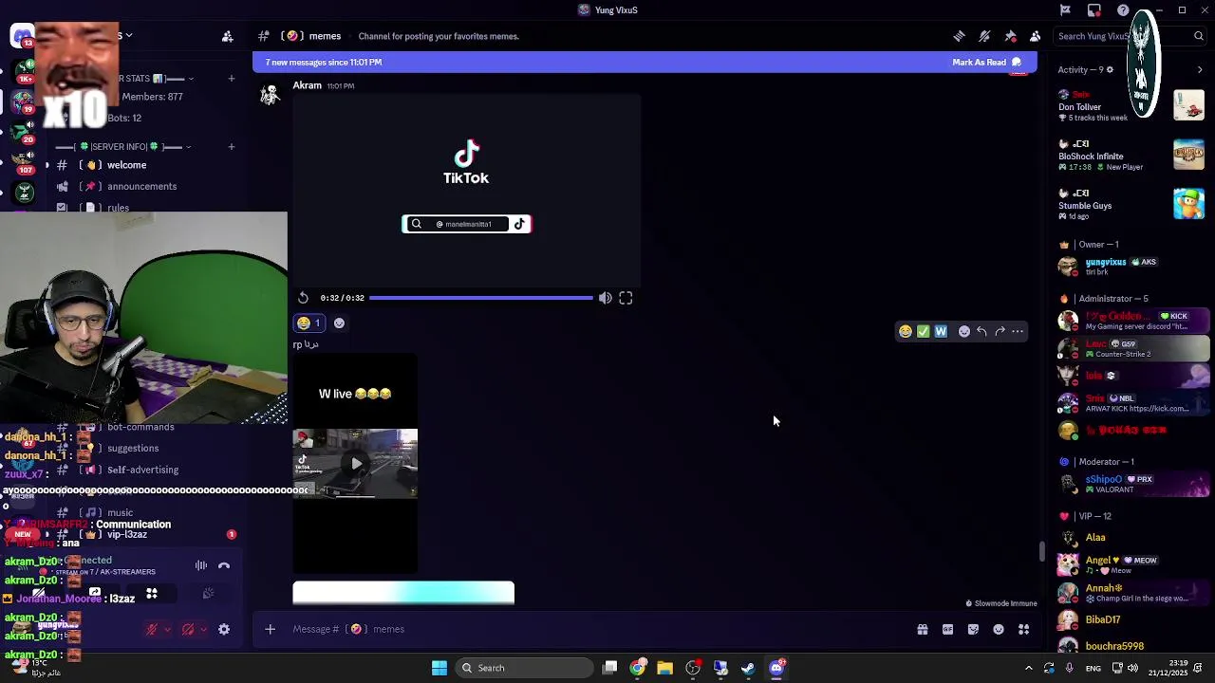
Task: Open the announcements channel
Action: coord(142,187)
